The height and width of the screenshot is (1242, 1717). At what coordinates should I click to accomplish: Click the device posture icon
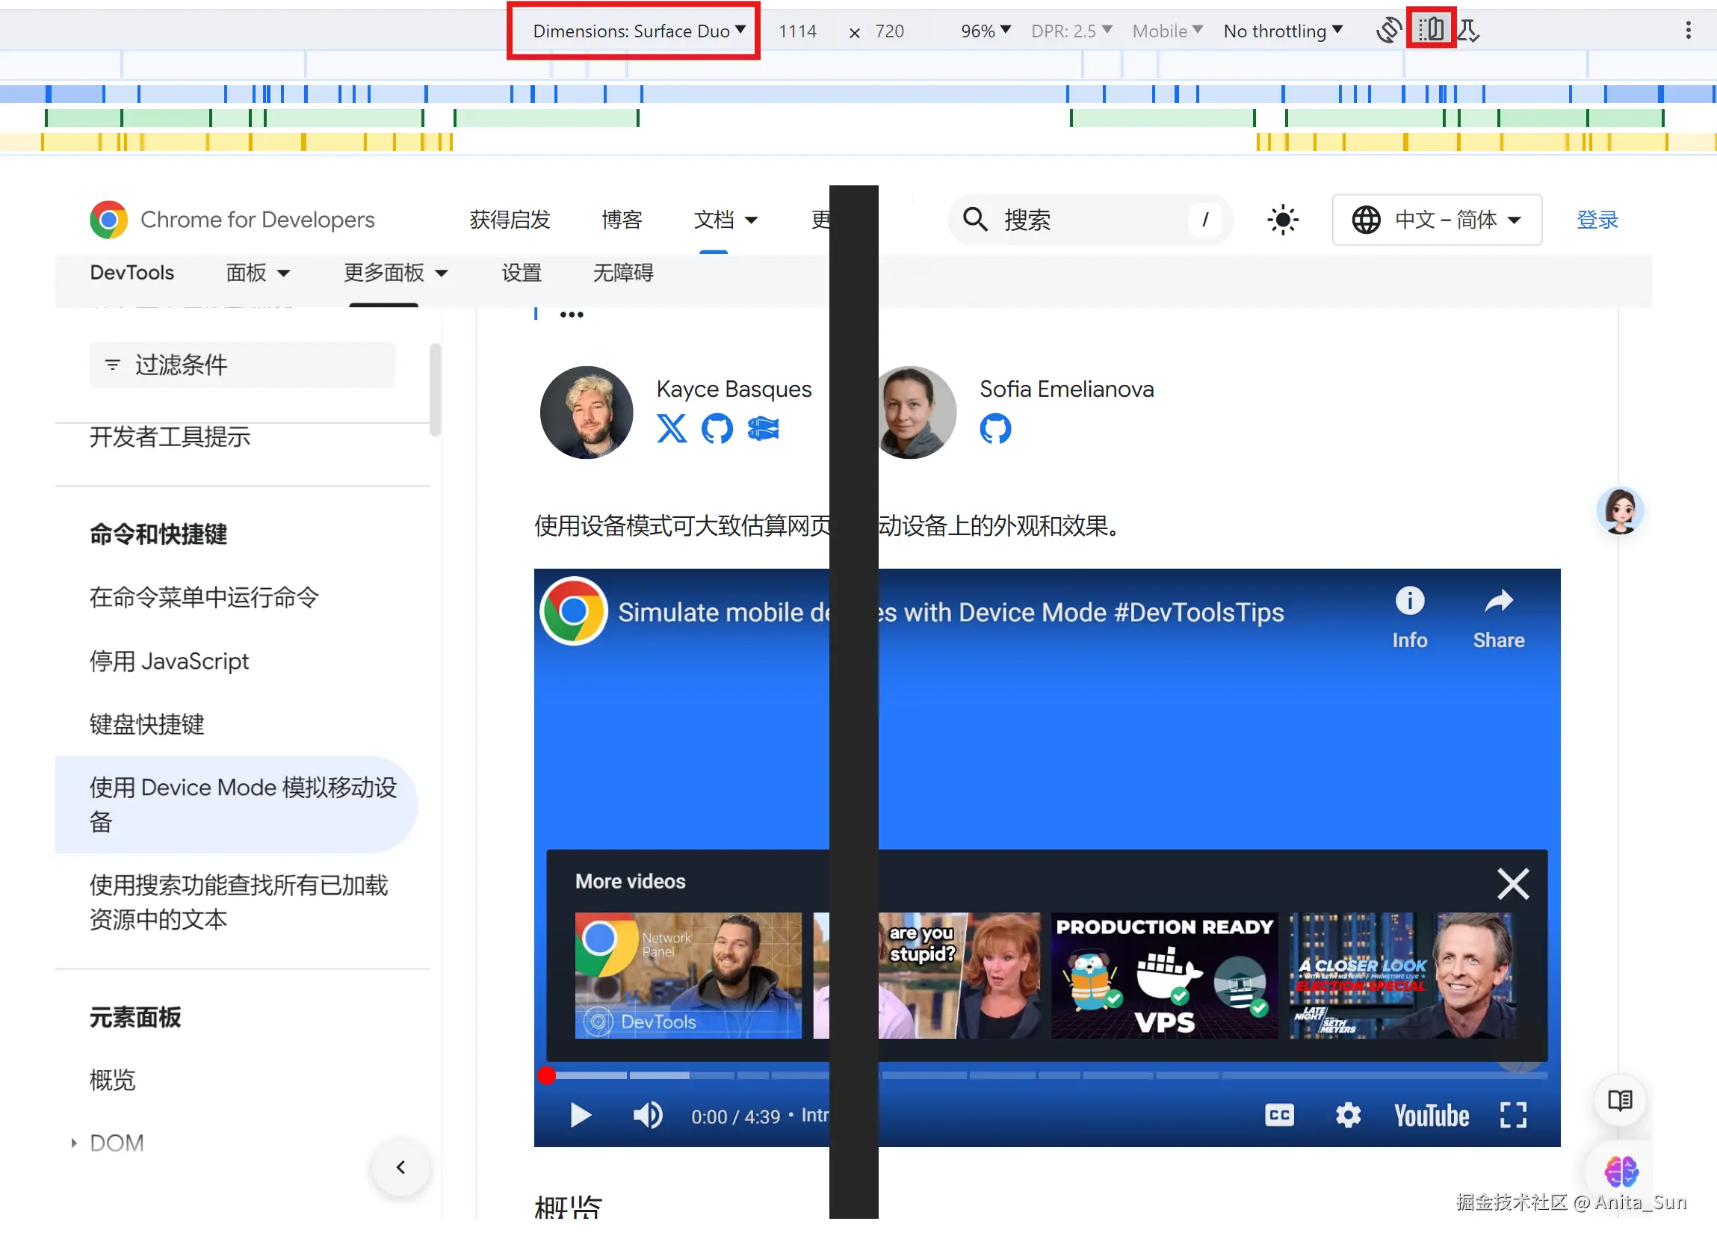pos(1469,31)
